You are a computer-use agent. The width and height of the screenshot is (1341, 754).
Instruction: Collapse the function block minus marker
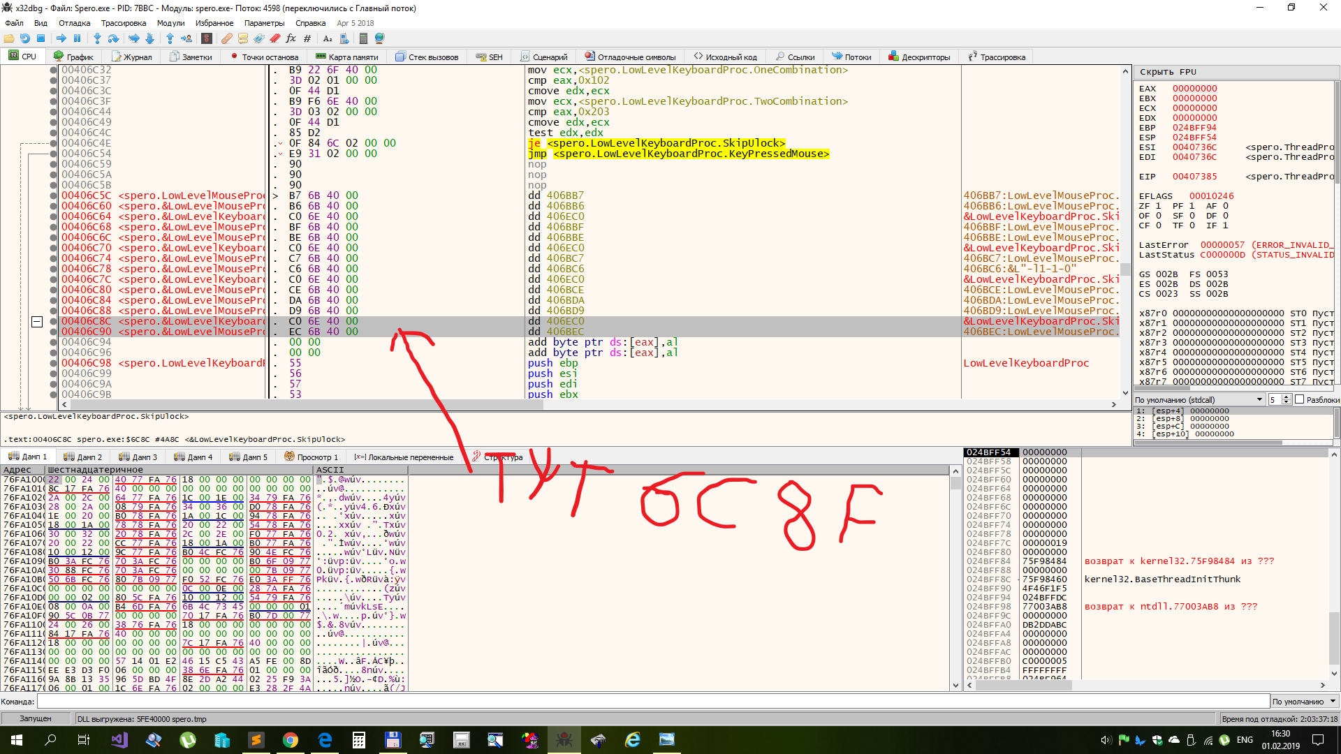[x=37, y=322]
